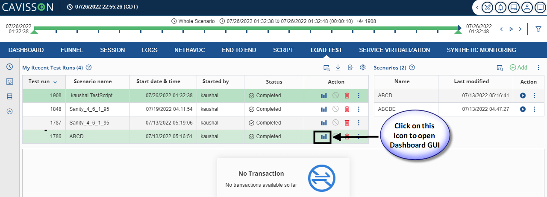Click search icon in Scenarios panel header

500,67
